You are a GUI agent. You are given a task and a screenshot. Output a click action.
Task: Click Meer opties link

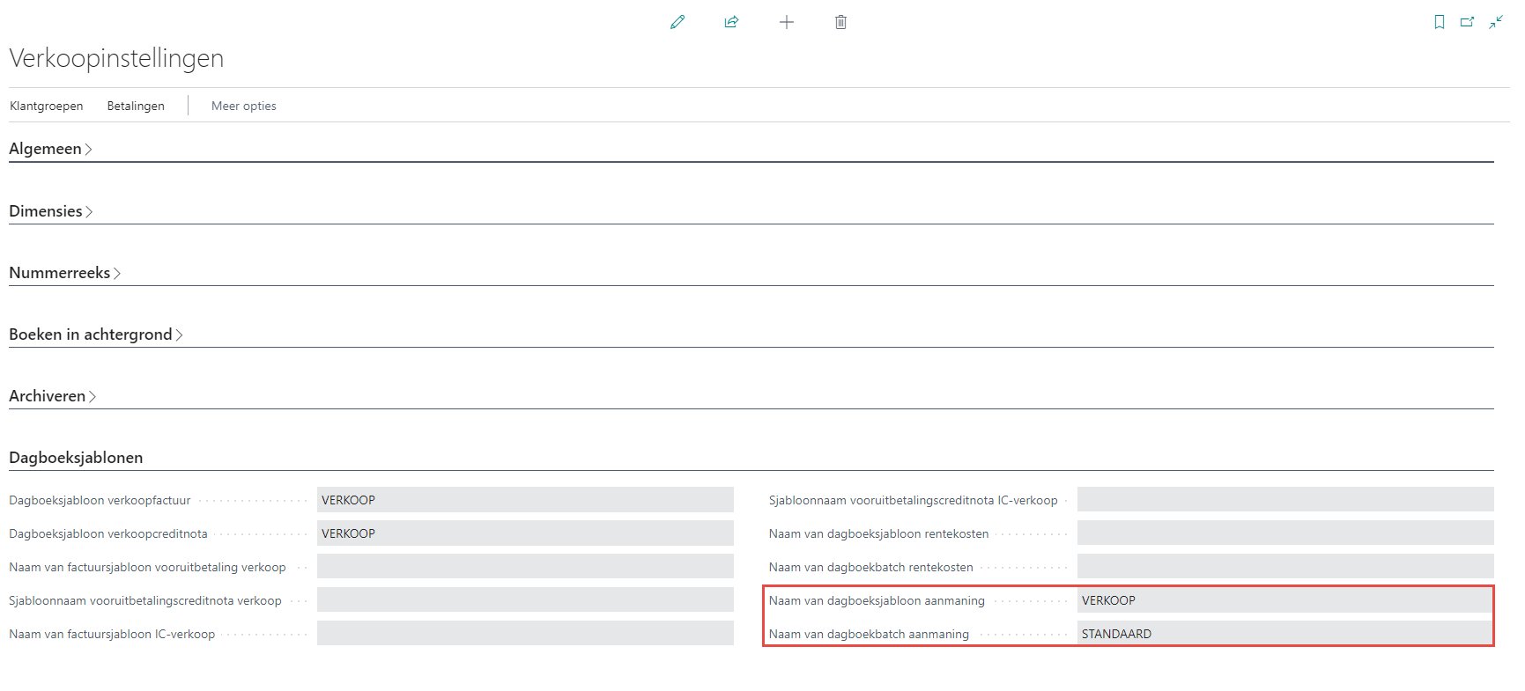[243, 106]
